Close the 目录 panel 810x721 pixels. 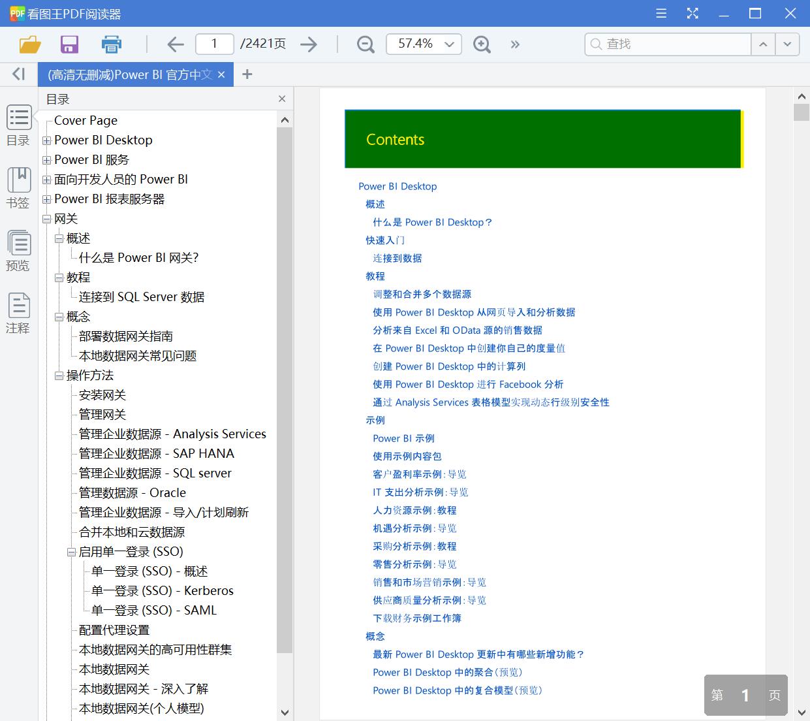[282, 99]
